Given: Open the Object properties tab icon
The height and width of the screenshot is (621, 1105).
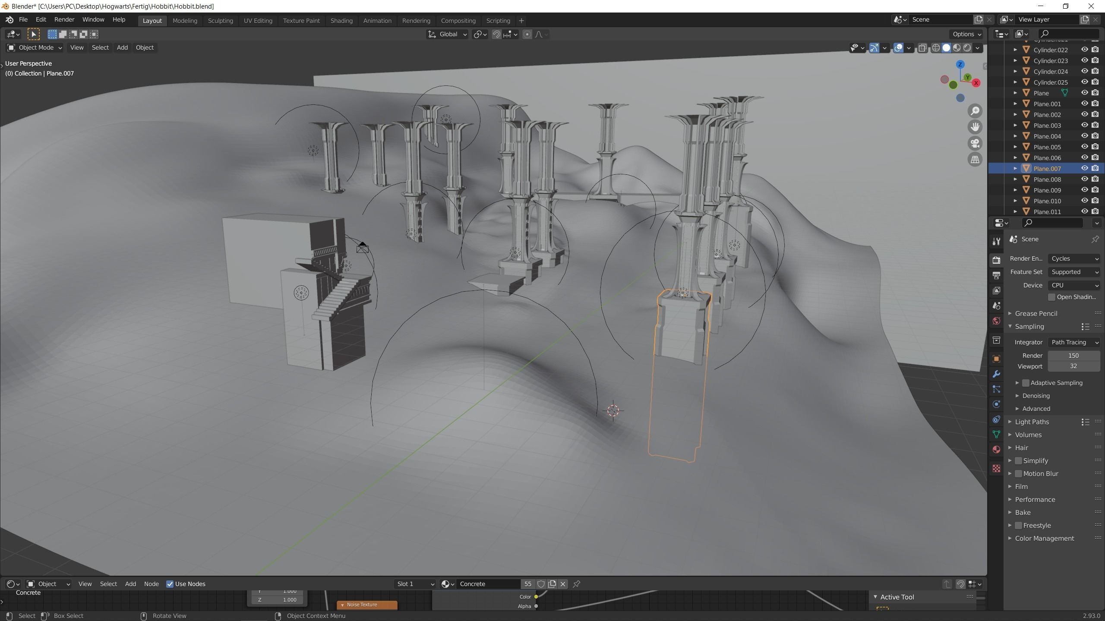Looking at the screenshot, I should [x=996, y=359].
